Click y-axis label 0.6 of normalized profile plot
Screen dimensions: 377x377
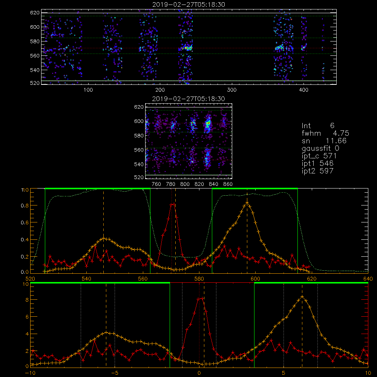(x=25, y=223)
